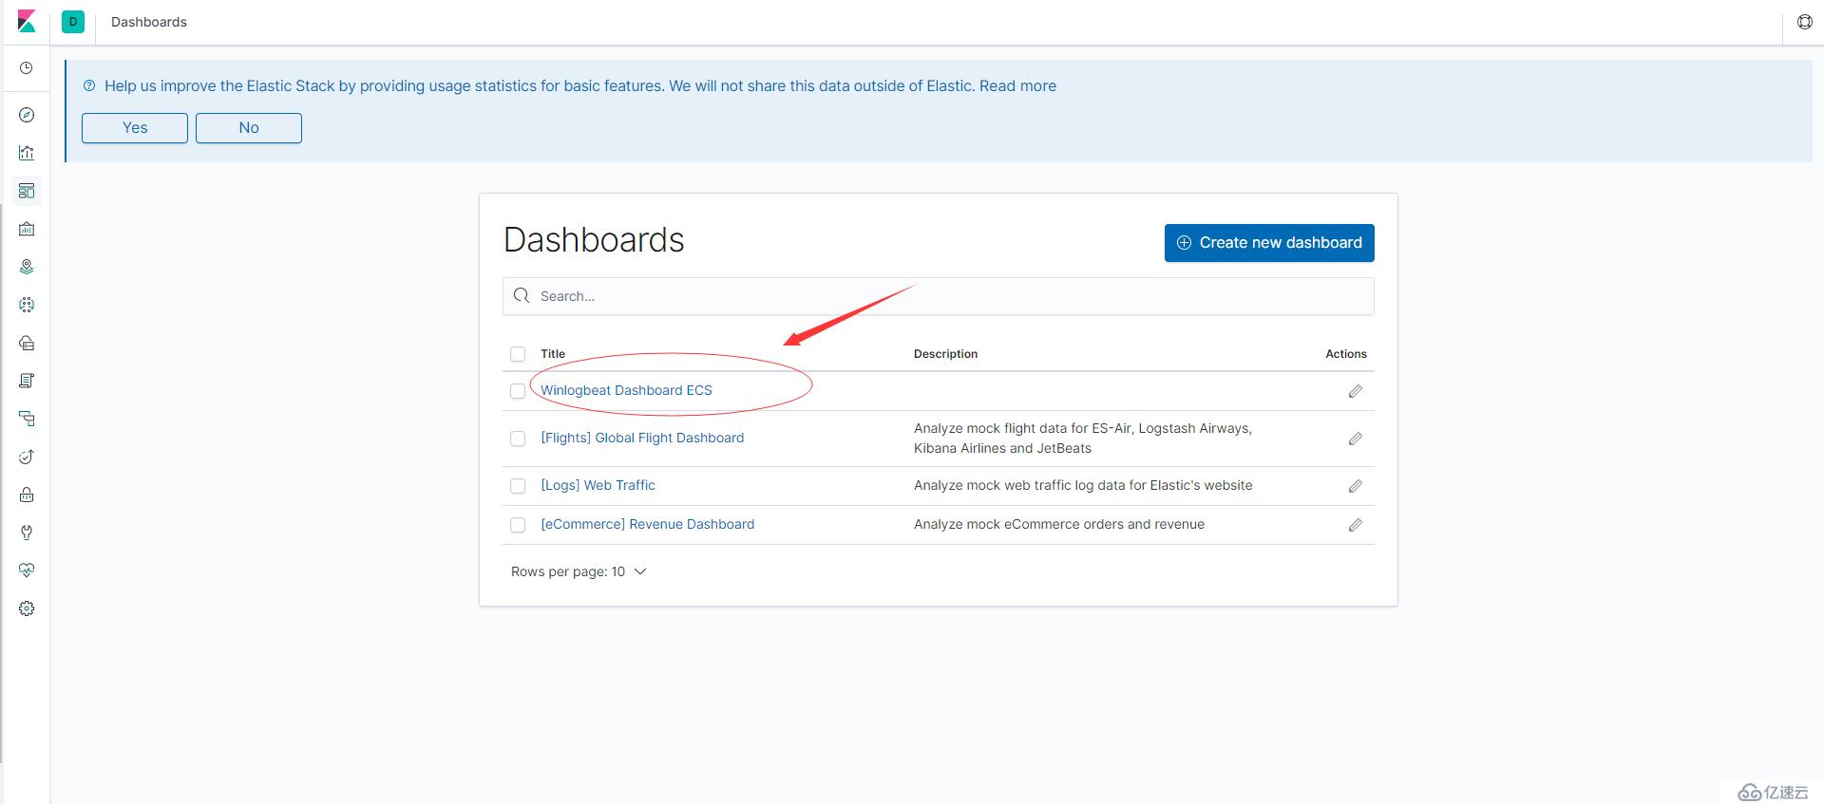1824x804 pixels.
Task: Open [Flights] Global Flight Dashboard
Action: (642, 438)
